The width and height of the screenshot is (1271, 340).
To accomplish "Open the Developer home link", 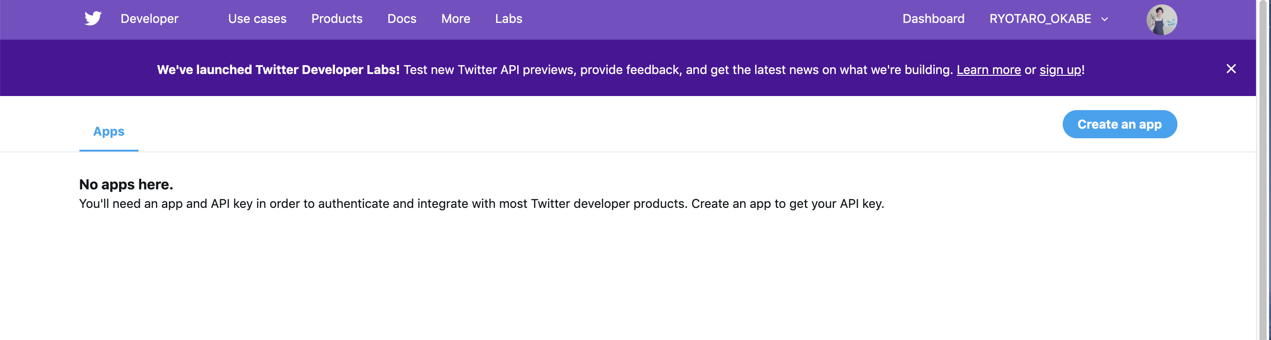I will [149, 18].
